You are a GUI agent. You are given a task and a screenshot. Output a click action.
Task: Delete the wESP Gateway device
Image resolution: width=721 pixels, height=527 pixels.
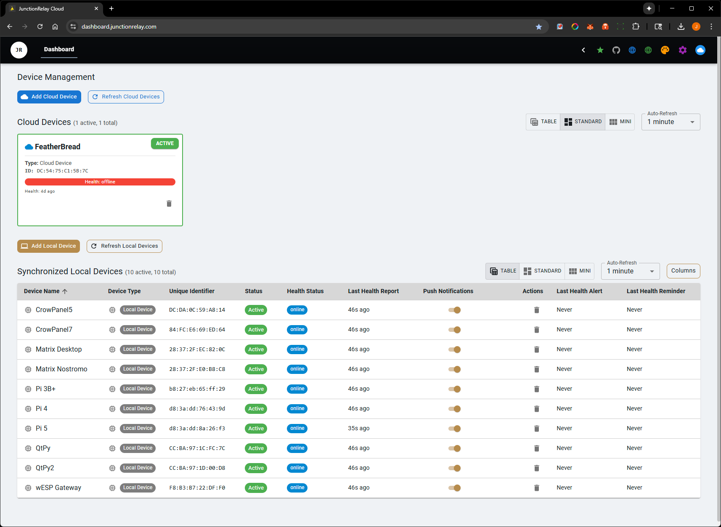click(537, 488)
